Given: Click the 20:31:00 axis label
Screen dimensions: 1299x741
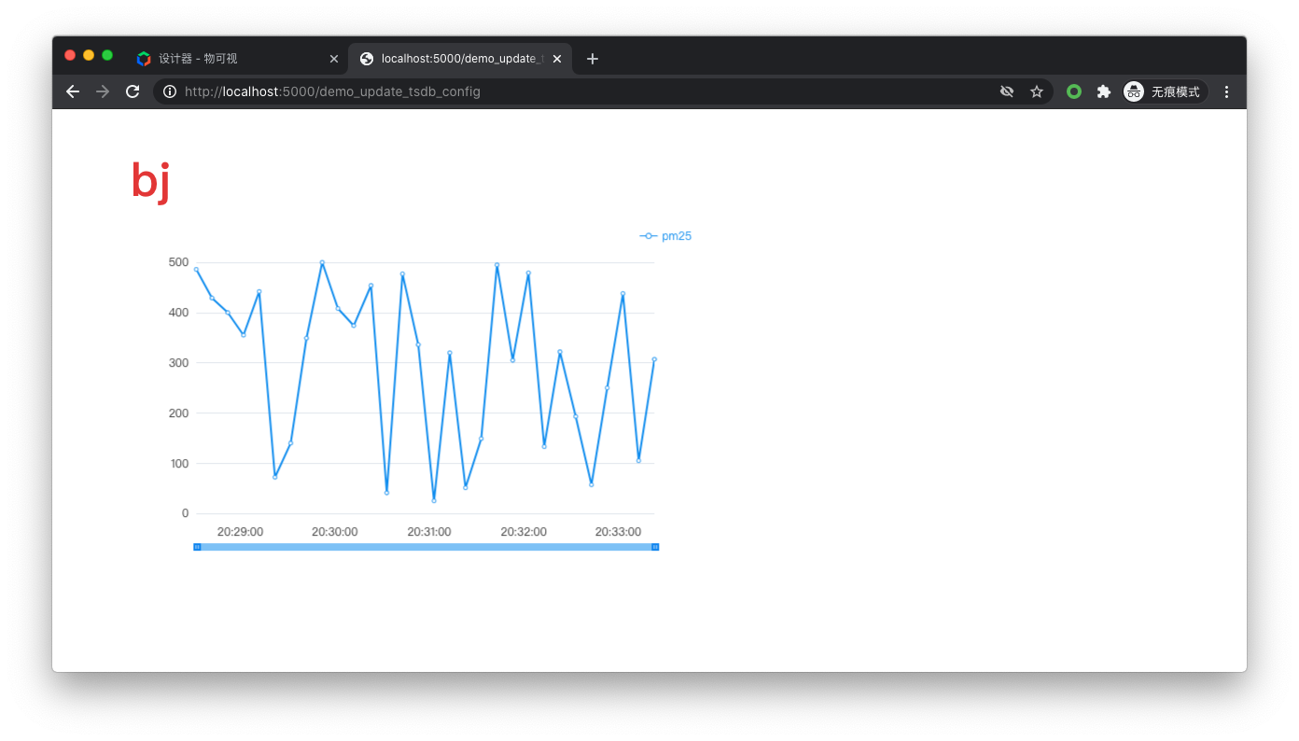Looking at the screenshot, I should pyautogui.click(x=429, y=532).
